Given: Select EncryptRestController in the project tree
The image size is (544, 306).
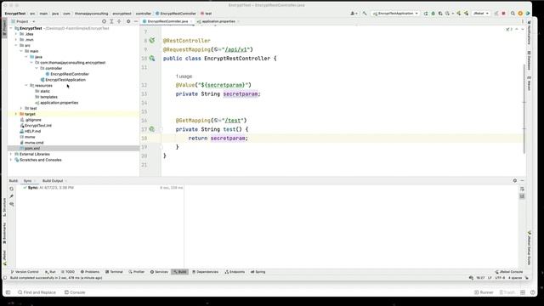Looking at the screenshot, I should click(x=70, y=74).
